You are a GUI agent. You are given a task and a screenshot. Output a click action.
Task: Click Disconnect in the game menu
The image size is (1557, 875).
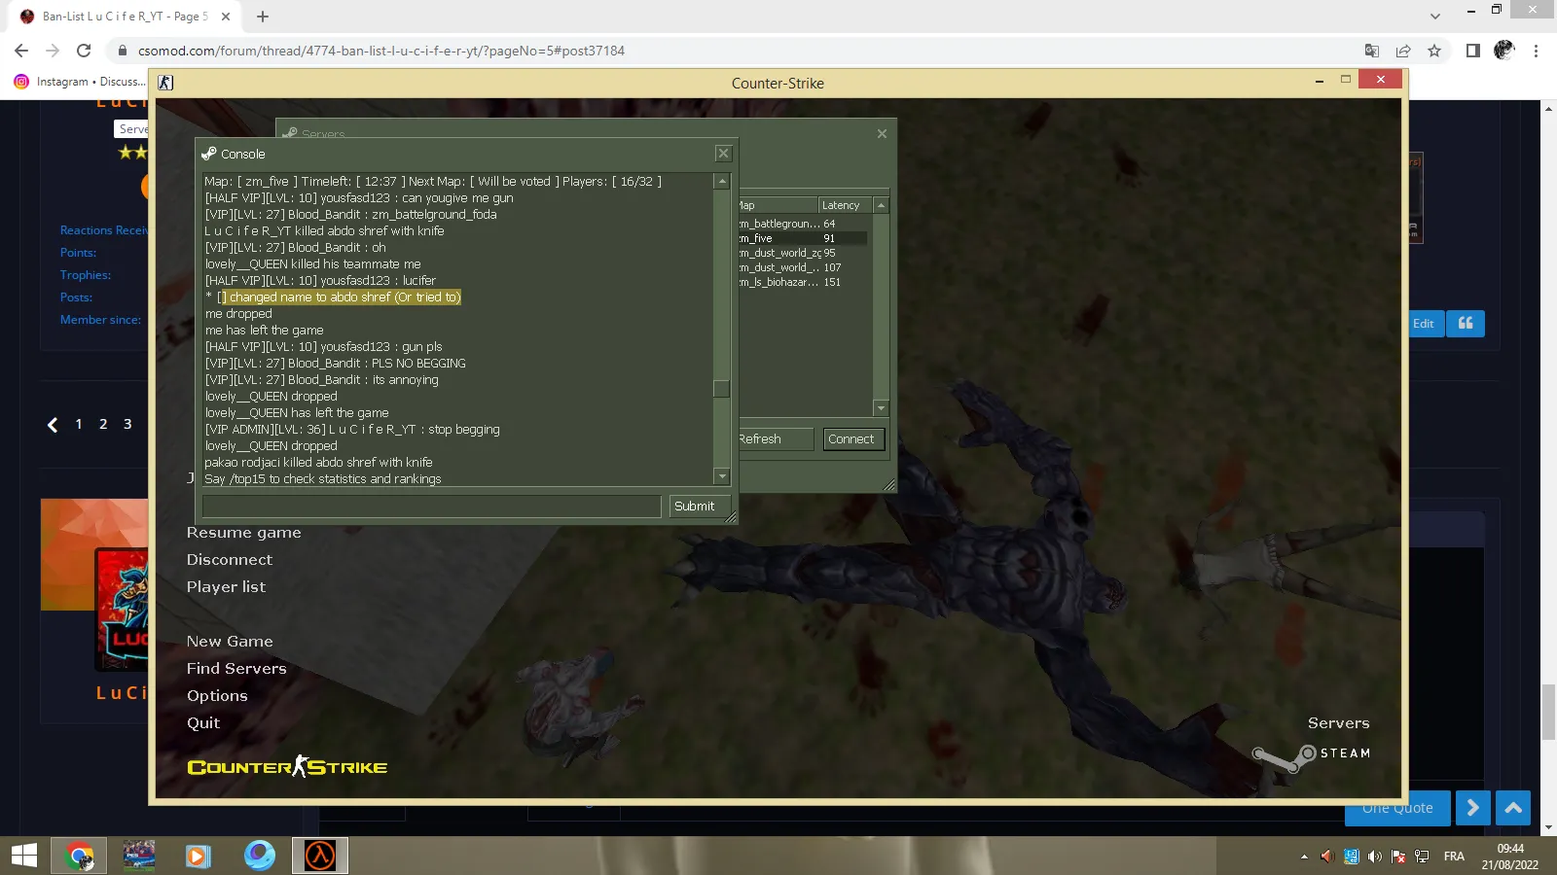tap(230, 560)
